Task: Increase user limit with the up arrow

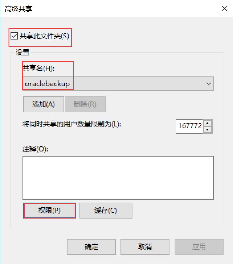Action: click(x=208, y=123)
